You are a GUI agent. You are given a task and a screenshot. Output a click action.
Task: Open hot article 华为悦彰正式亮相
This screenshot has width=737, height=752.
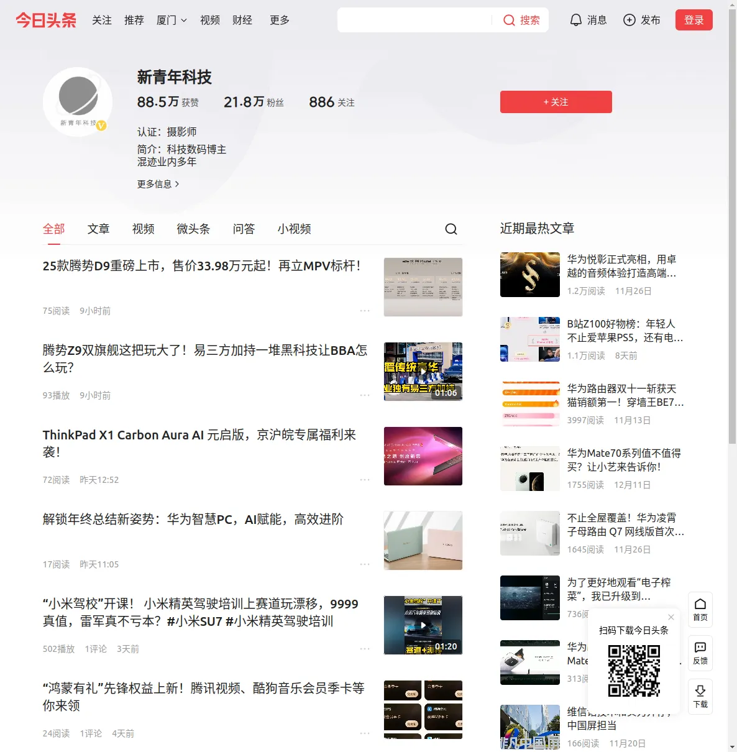point(622,266)
